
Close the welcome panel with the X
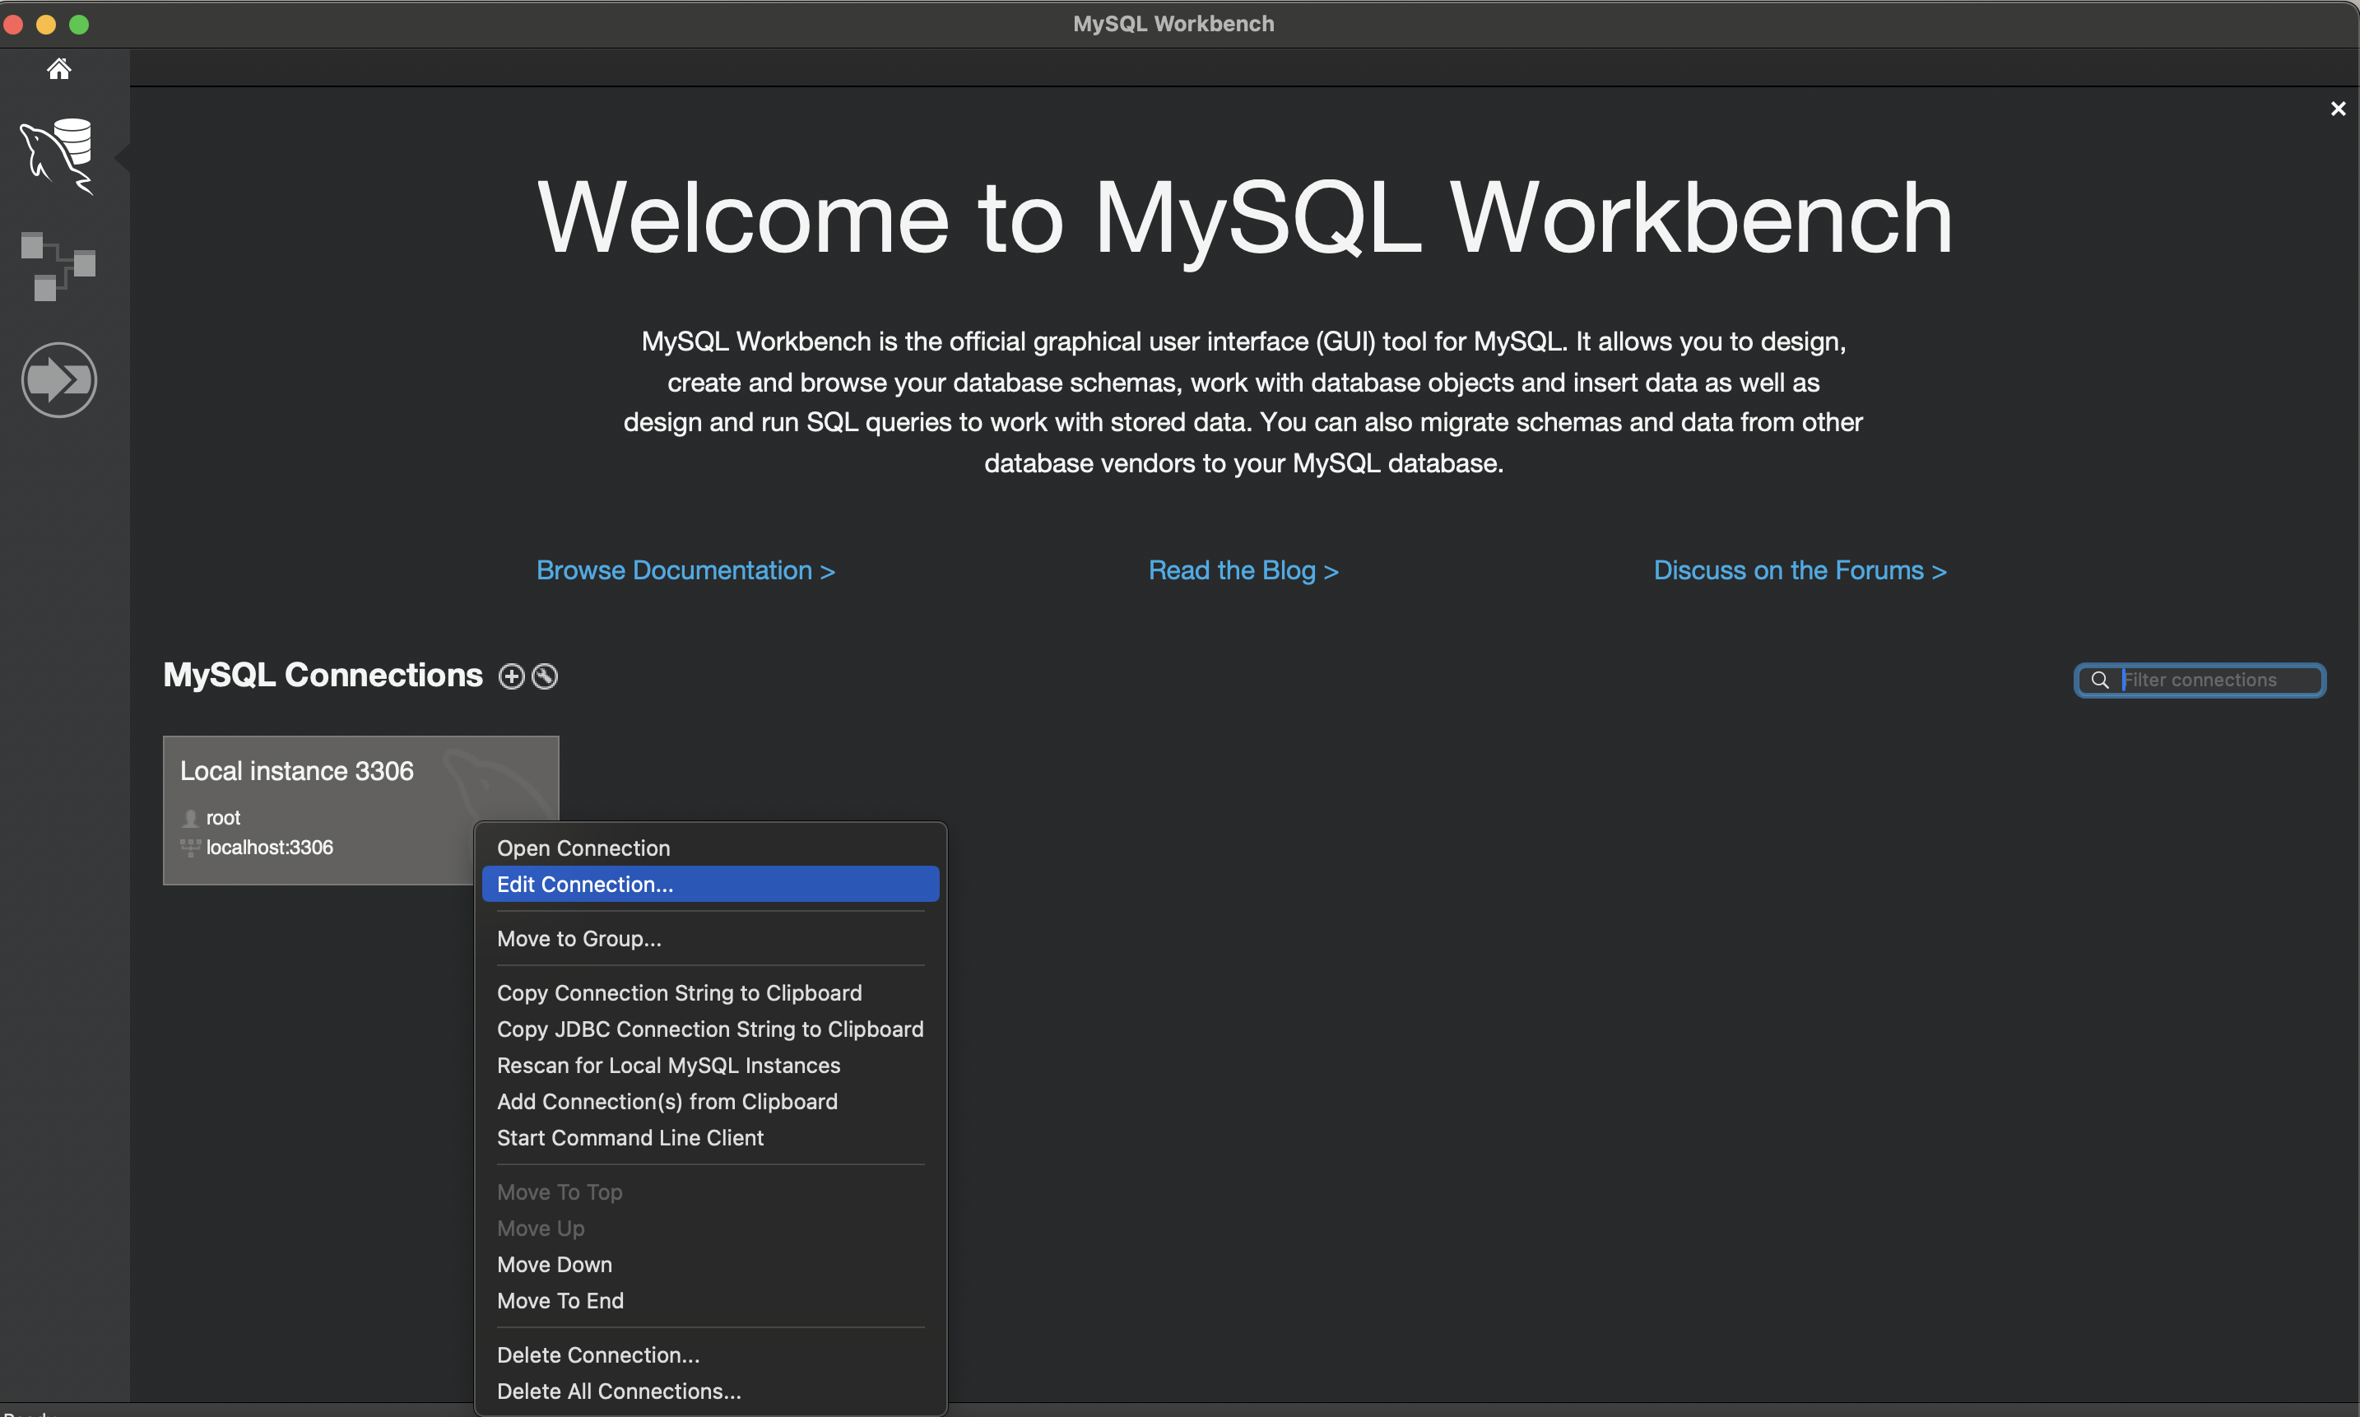click(x=2337, y=109)
